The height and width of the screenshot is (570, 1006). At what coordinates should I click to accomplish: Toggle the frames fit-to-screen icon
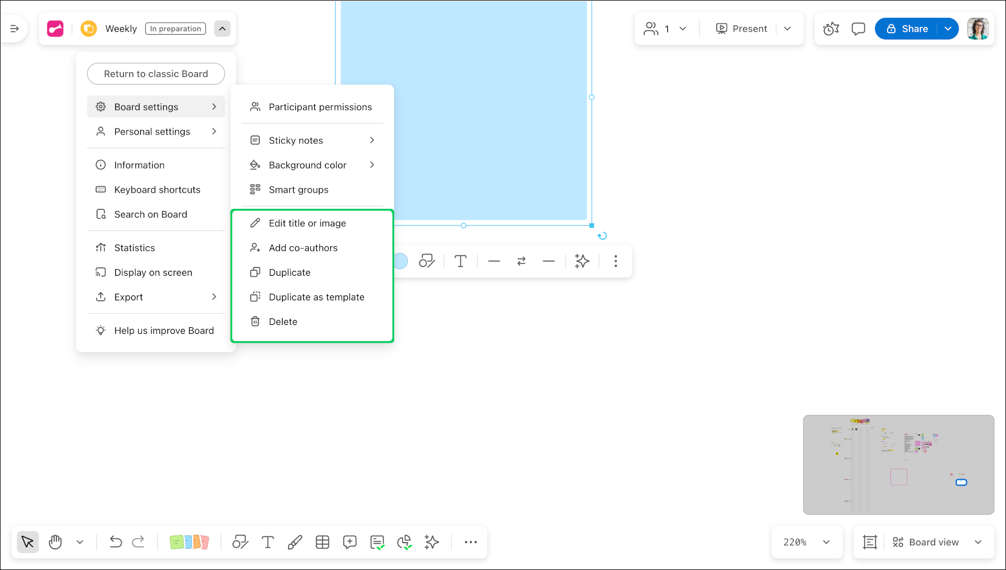[870, 542]
